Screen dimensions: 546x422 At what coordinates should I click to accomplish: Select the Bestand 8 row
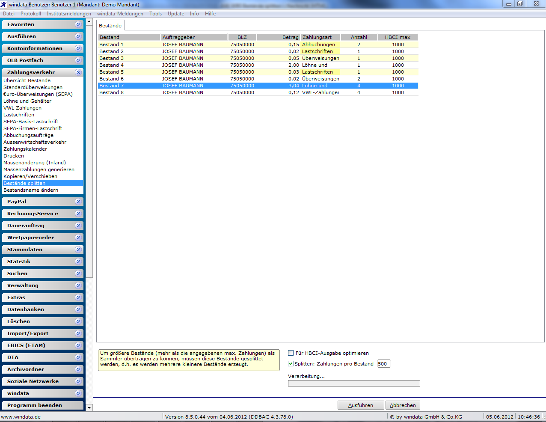pos(258,92)
